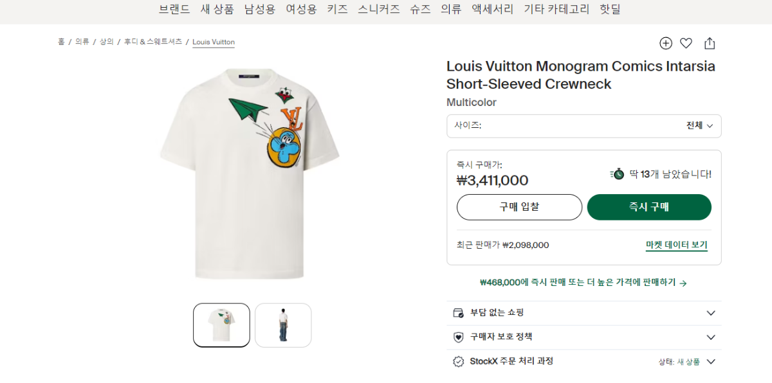Expand the StockX 주문 처리 과정 section
This screenshot has width=772, height=383.
711,362
